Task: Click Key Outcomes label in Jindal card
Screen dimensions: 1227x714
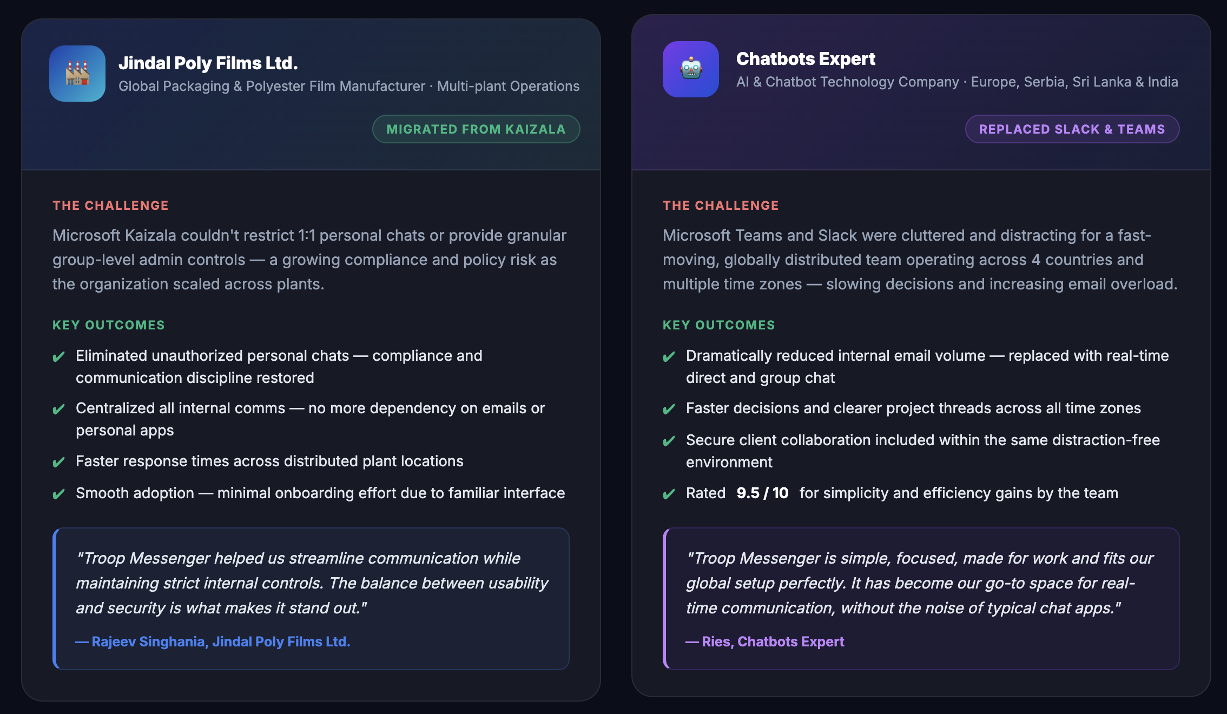Action: pos(109,325)
